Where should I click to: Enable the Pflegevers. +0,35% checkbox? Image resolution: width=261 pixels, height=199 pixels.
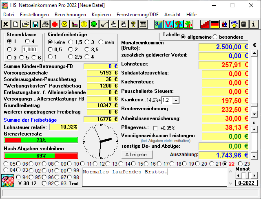[x=155, y=128]
